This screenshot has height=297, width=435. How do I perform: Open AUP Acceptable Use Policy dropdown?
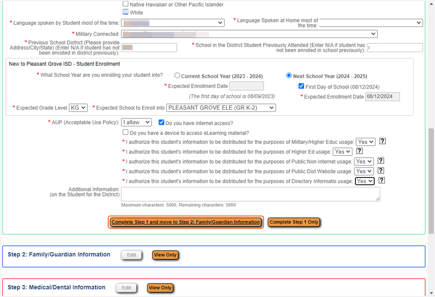coord(136,123)
